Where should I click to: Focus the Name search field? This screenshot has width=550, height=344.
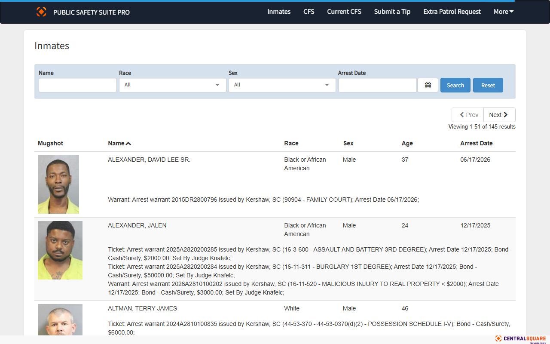(78, 85)
